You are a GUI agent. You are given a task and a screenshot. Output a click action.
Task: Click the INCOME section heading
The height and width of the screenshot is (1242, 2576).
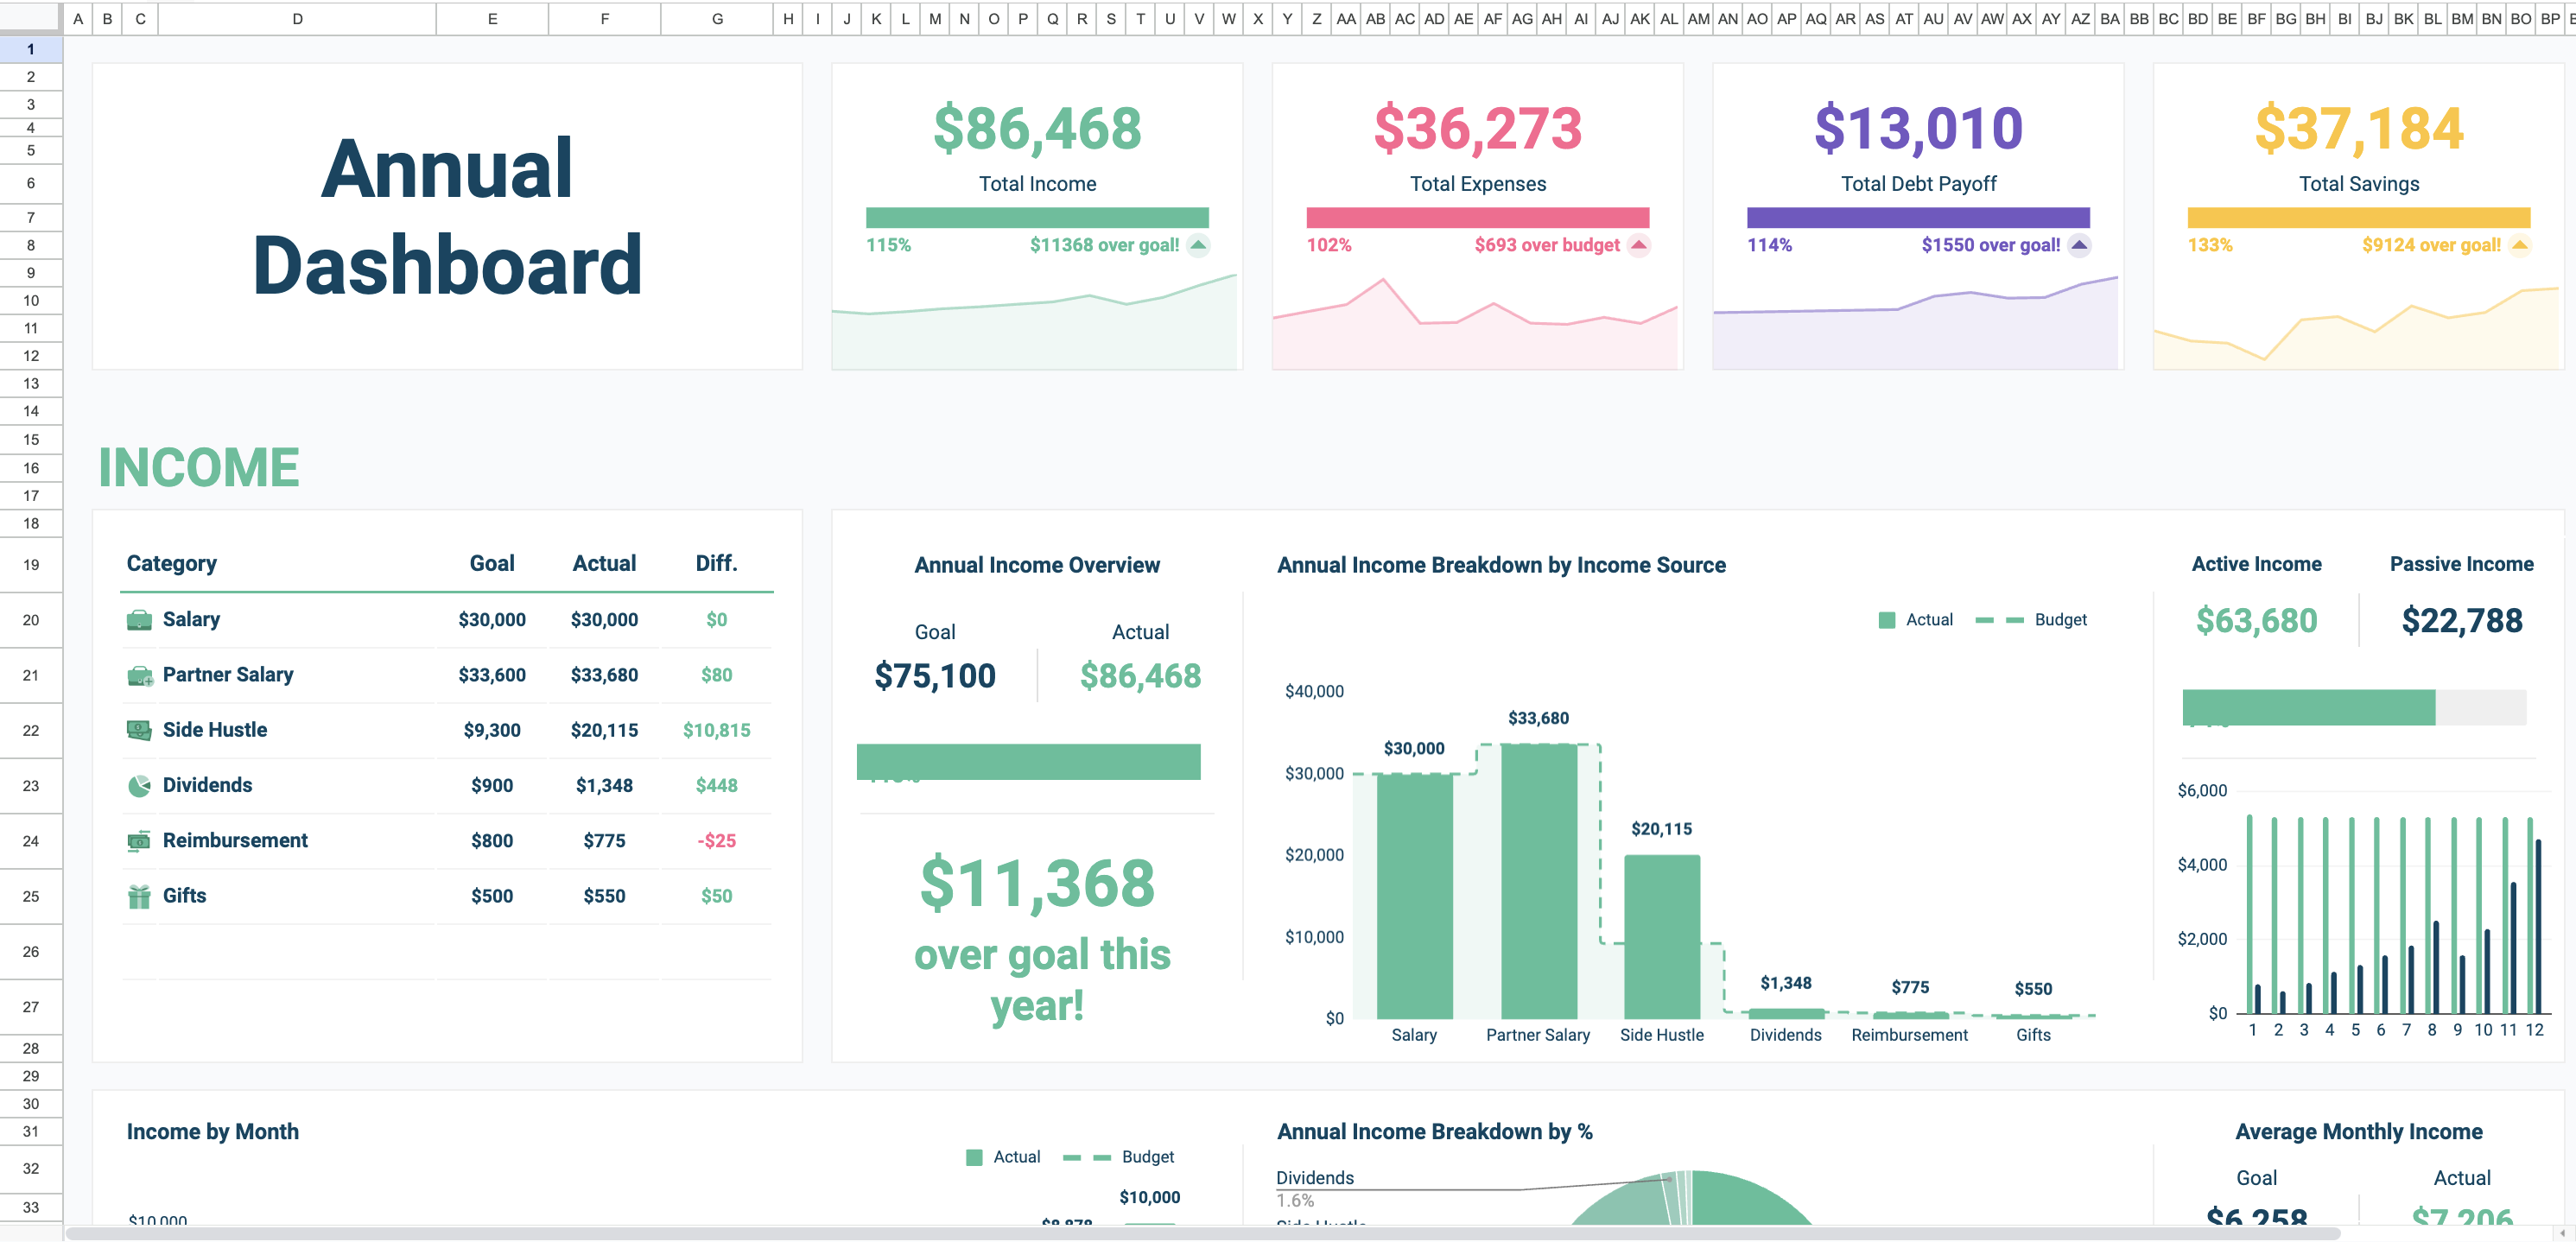point(199,468)
